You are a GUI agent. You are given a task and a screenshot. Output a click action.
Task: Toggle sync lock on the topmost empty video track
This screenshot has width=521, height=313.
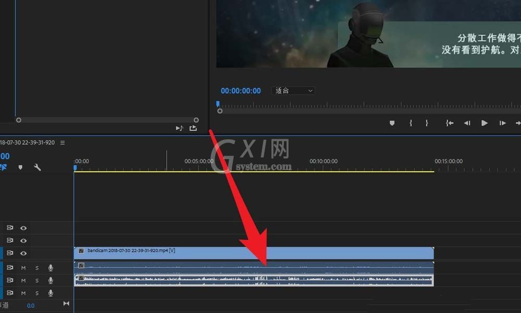pos(10,228)
